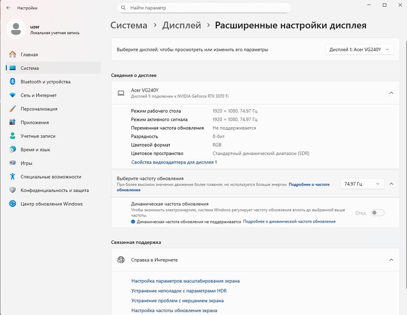Viewport: 407px width, 315px height.
Task: Click the Стандартный динамический диапазон (SDR) text
Action: click(x=261, y=153)
